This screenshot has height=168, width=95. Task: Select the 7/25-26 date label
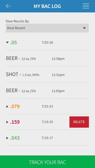pyautogui.click(x=47, y=43)
